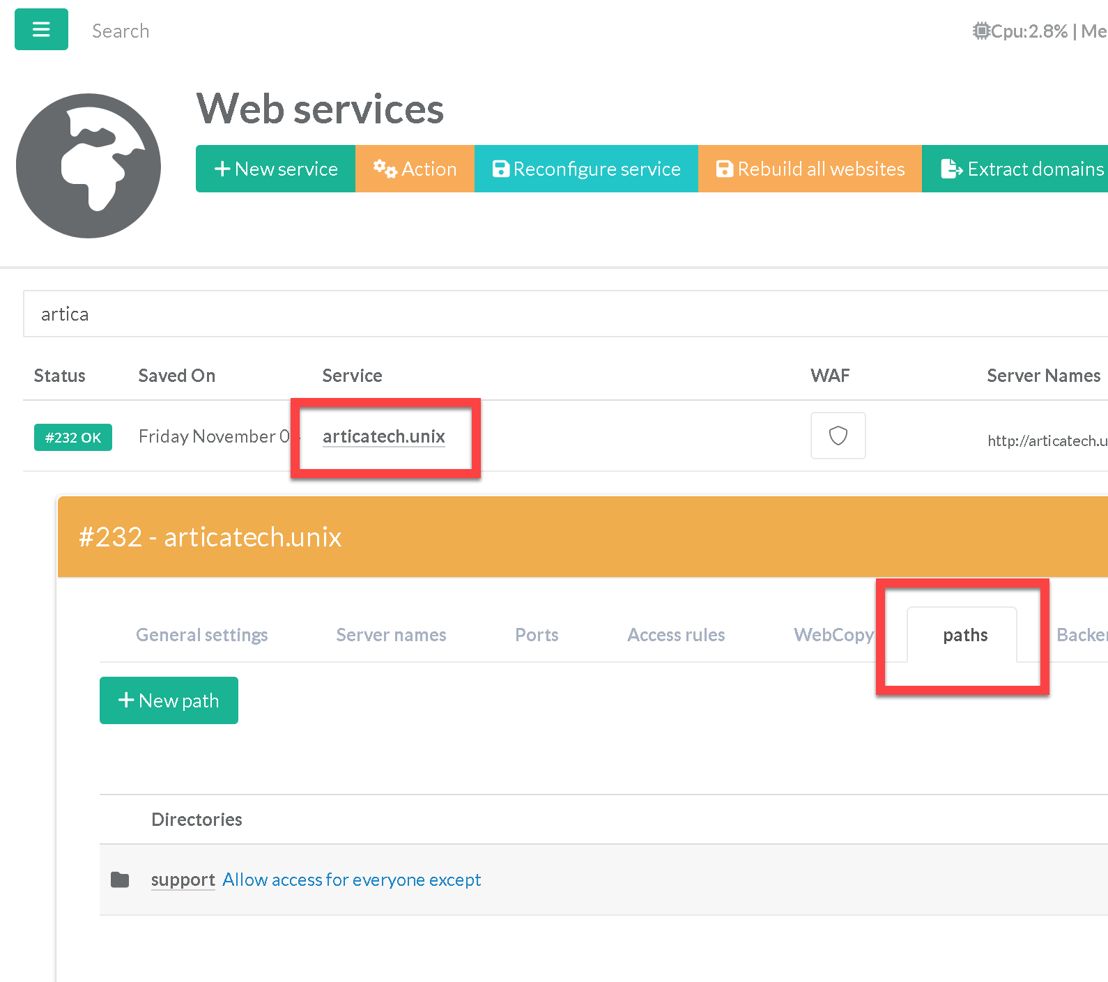1108x982 pixels.
Task: Click the WAF shield icon
Action: coord(838,436)
